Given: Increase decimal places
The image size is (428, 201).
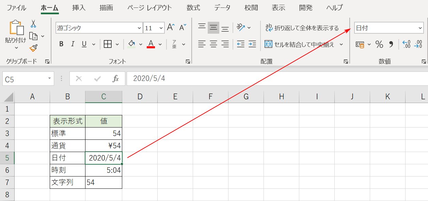Looking at the screenshot, I should (406, 44).
